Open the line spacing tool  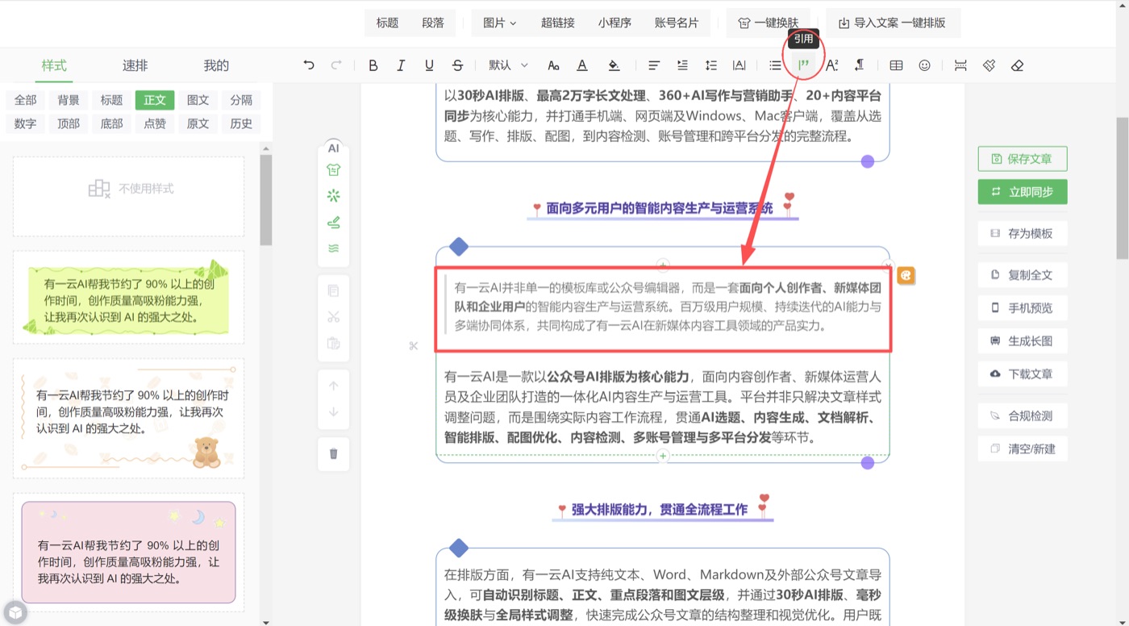710,65
